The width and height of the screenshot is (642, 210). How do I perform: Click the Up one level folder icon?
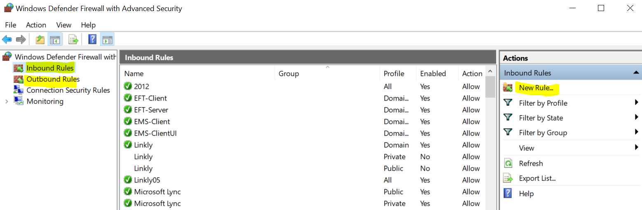coord(40,39)
